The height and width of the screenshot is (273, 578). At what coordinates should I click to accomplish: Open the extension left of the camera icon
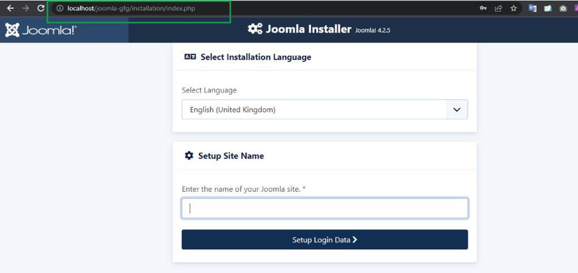pos(548,8)
